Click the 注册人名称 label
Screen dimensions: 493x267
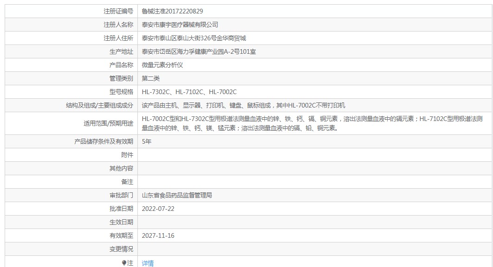click(118, 25)
